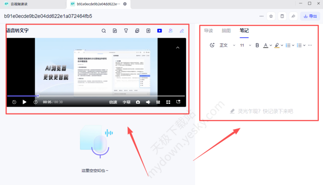Click the copy-plus icon in transcript toolbar
Viewport: 323px width, 185px height.
137,31
